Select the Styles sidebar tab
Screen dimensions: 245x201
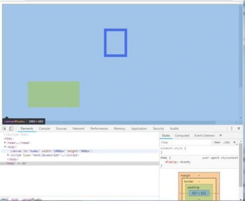pyautogui.click(x=166, y=135)
